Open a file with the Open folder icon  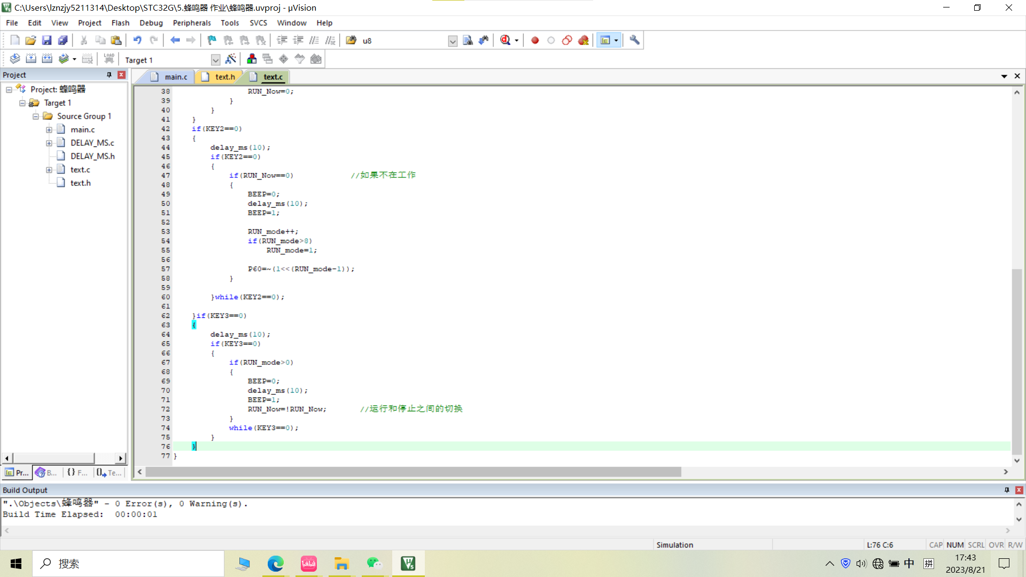tap(31, 40)
